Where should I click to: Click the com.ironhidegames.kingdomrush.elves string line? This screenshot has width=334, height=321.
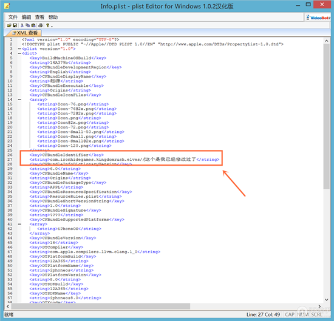[124, 160]
